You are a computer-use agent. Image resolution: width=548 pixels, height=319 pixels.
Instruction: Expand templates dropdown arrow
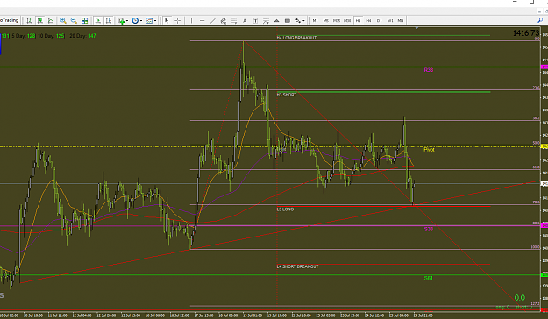point(155,21)
